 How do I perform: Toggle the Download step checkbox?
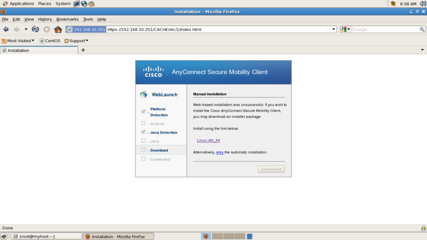click(144, 150)
